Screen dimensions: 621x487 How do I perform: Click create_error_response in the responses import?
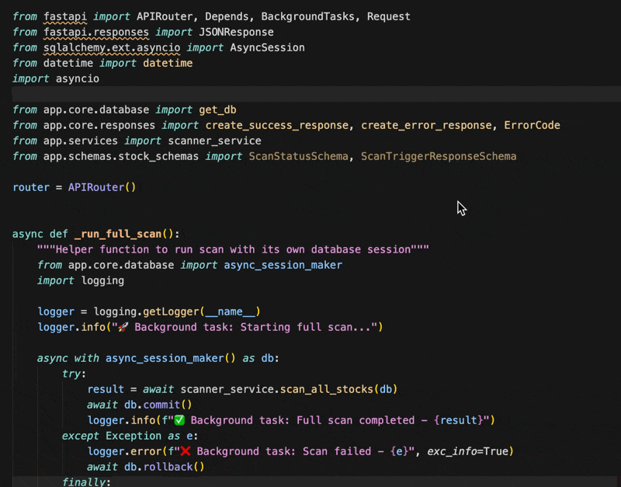click(426, 125)
